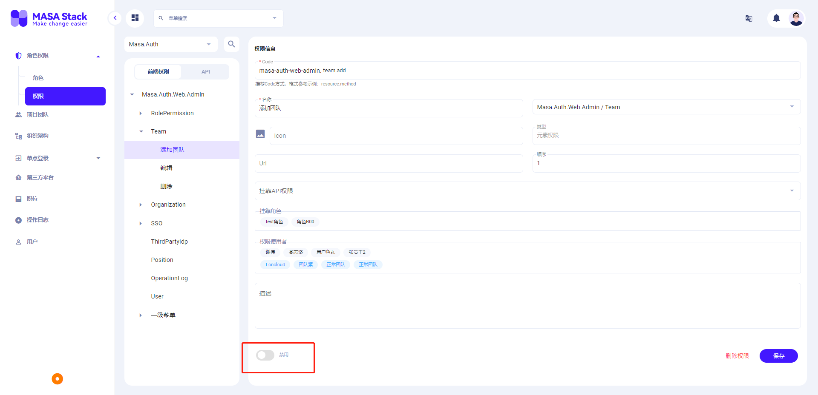Open the translate language icon
This screenshot has height=395, width=818.
click(749, 18)
